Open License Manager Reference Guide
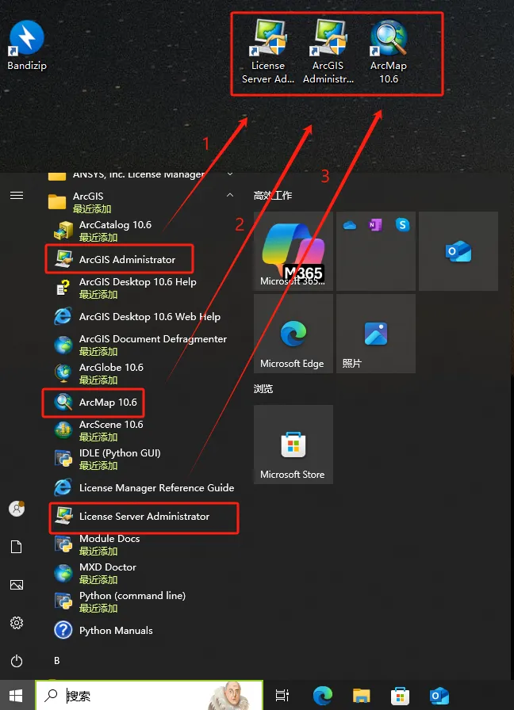The height and width of the screenshot is (710, 514). pos(141,487)
